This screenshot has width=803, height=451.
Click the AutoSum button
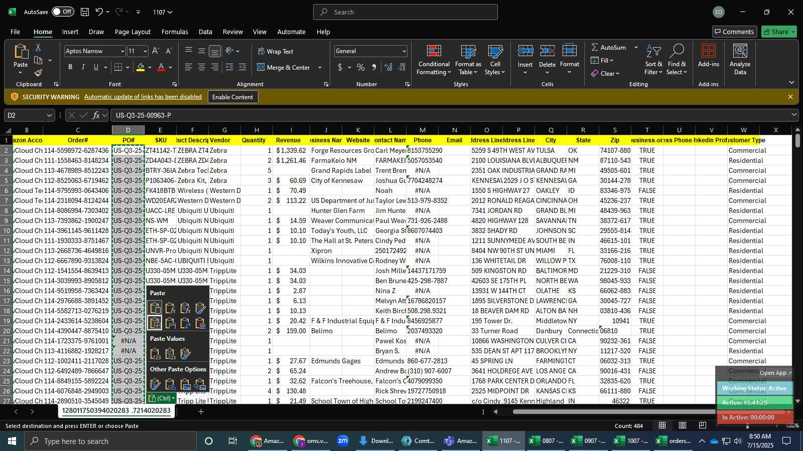coord(609,47)
